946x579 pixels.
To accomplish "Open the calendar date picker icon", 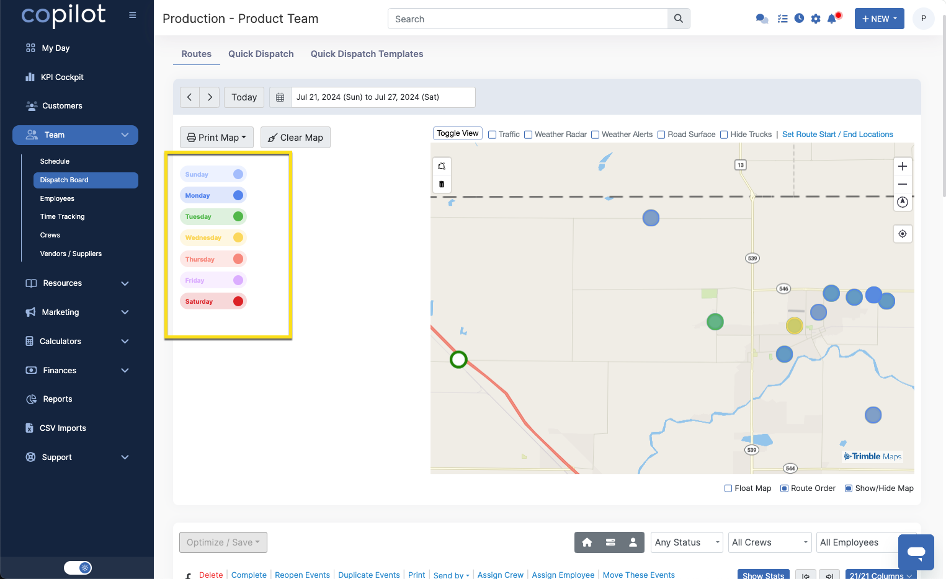I will (280, 97).
